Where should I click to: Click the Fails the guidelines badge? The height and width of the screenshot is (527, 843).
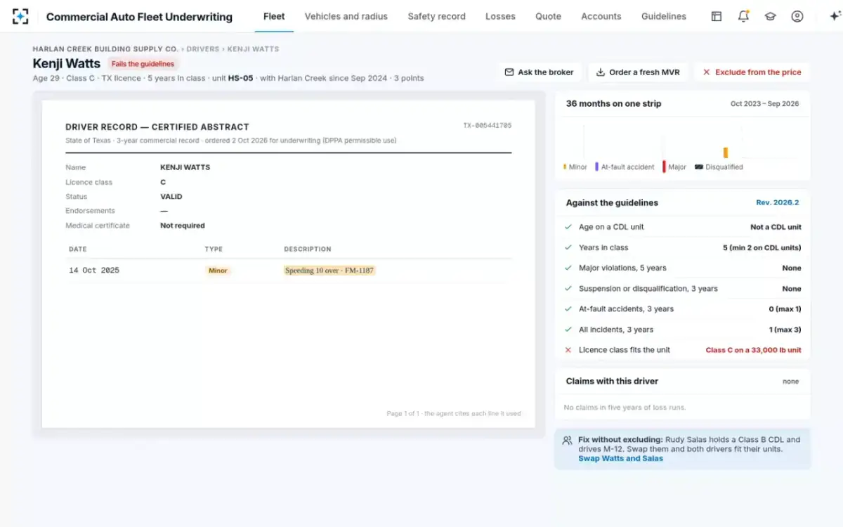click(x=143, y=64)
